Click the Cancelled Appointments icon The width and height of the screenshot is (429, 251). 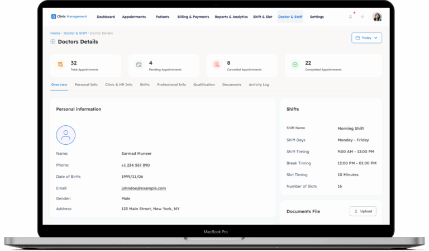coord(217,65)
